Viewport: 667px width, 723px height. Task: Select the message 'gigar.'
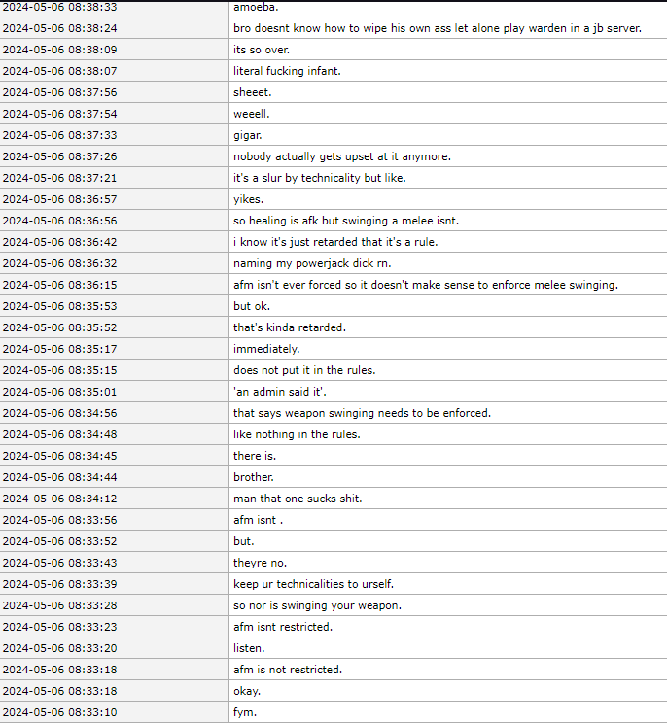[x=247, y=135]
